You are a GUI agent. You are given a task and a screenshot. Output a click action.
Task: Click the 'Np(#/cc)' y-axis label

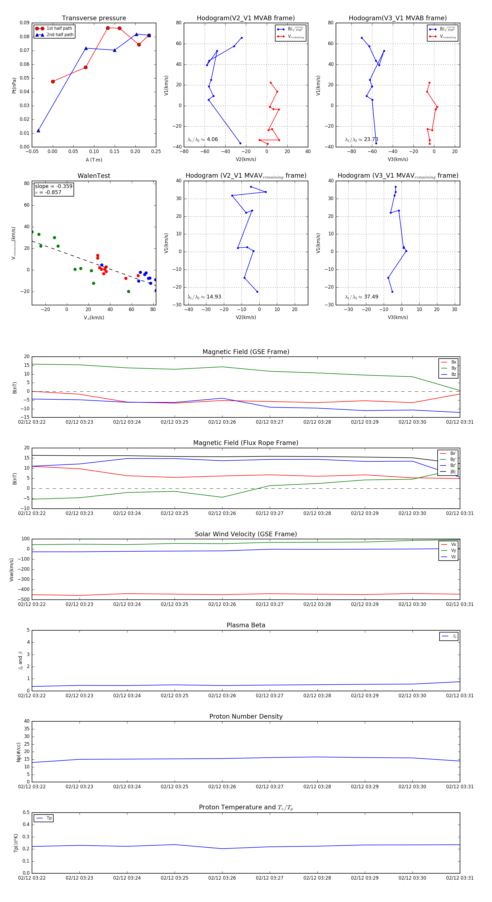pyautogui.click(x=19, y=752)
